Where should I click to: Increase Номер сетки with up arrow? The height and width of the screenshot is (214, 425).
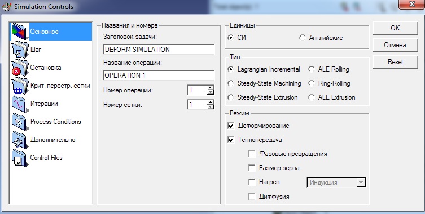click(x=211, y=102)
